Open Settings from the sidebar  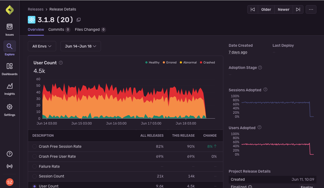coord(9,109)
